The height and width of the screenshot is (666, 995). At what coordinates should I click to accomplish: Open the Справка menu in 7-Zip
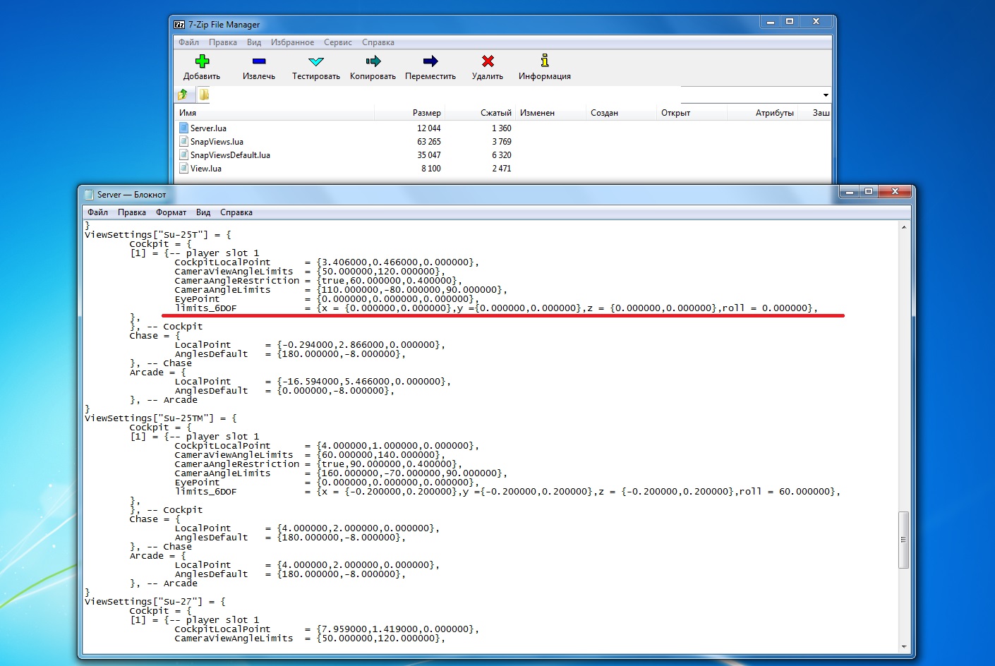point(378,42)
